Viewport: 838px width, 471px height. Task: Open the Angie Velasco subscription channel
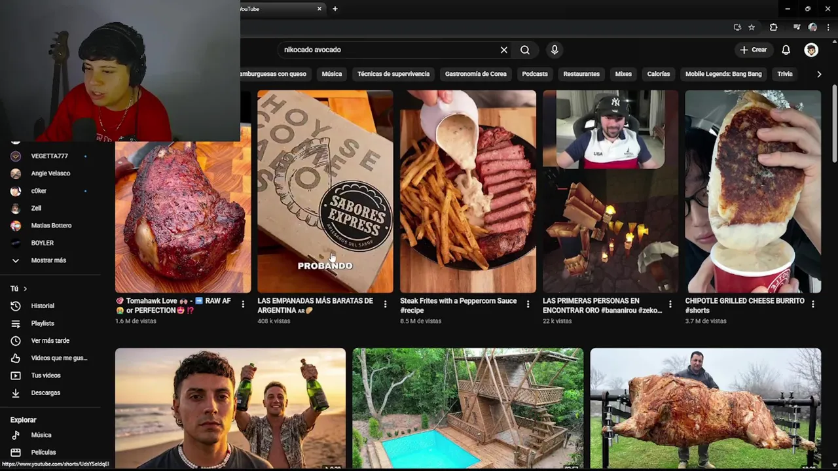49,173
